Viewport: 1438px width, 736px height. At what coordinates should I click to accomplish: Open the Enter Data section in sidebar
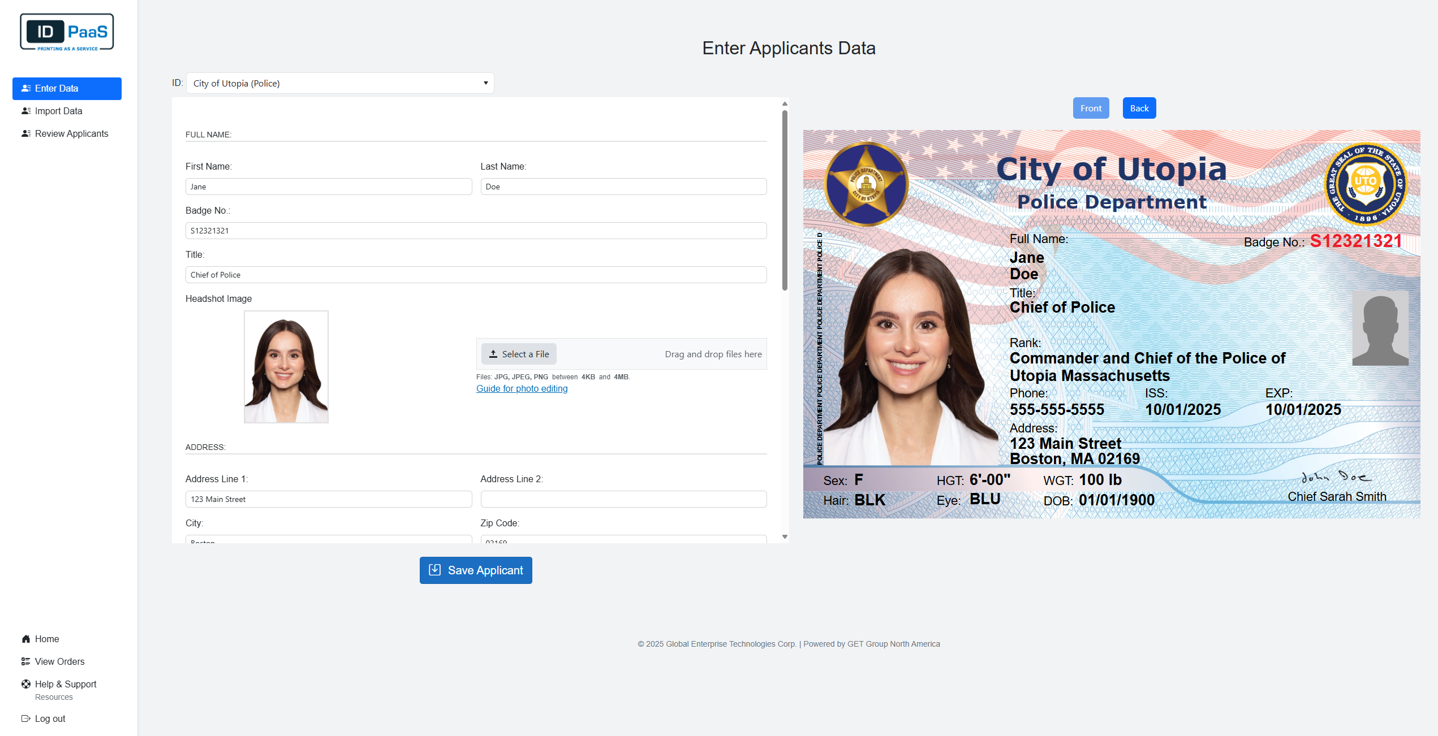click(x=66, y=88)
